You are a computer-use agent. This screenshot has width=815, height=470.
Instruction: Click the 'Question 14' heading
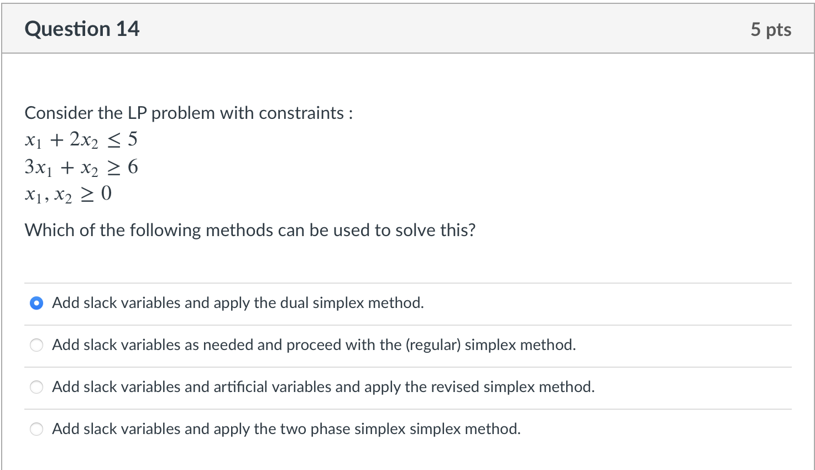(x=82, y=29)
